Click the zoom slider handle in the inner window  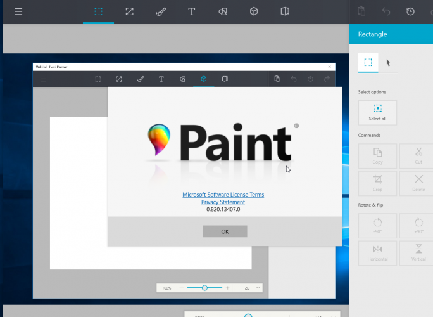tap(204, 288)
